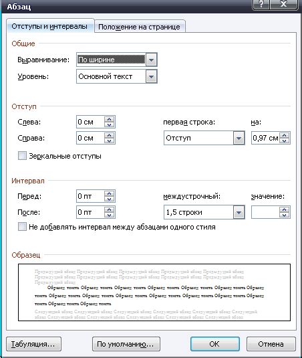Increase the Слева indent value
The height and width of the screenshot is (358, 302).
110,119
